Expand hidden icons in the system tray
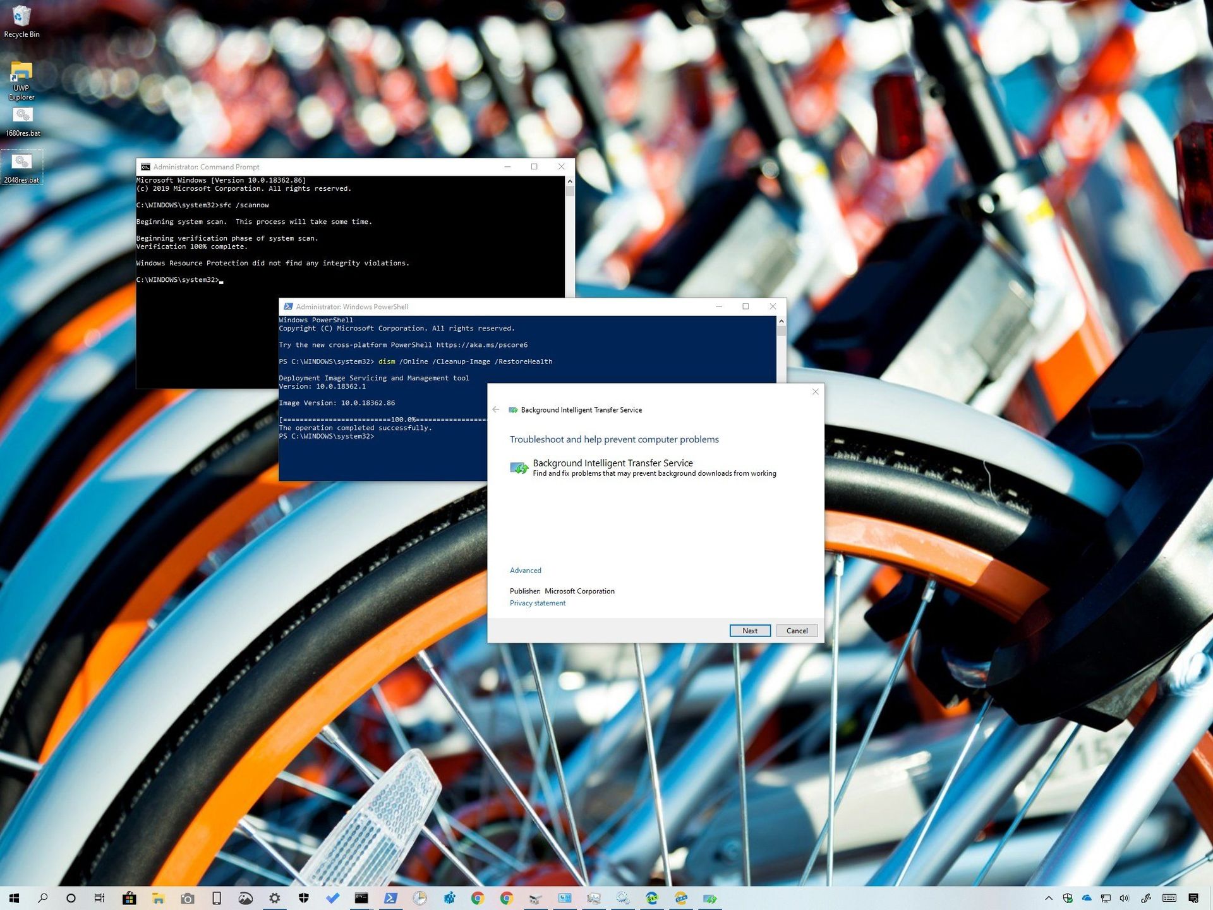This screenshot has height=910, width=1213. click(x=1049, y=898)
